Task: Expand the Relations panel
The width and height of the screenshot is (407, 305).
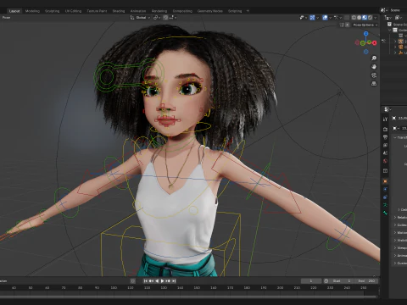Action: pos(400,217)
